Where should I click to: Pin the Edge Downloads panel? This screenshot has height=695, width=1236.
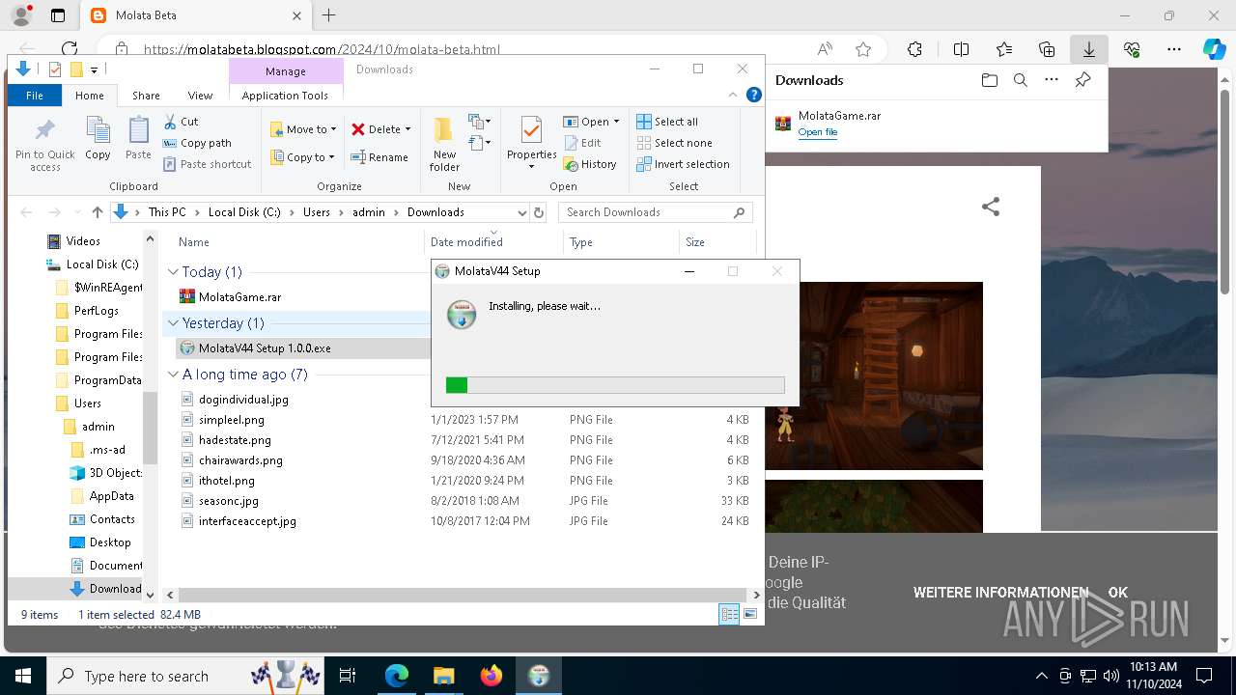pos(1082,80)
